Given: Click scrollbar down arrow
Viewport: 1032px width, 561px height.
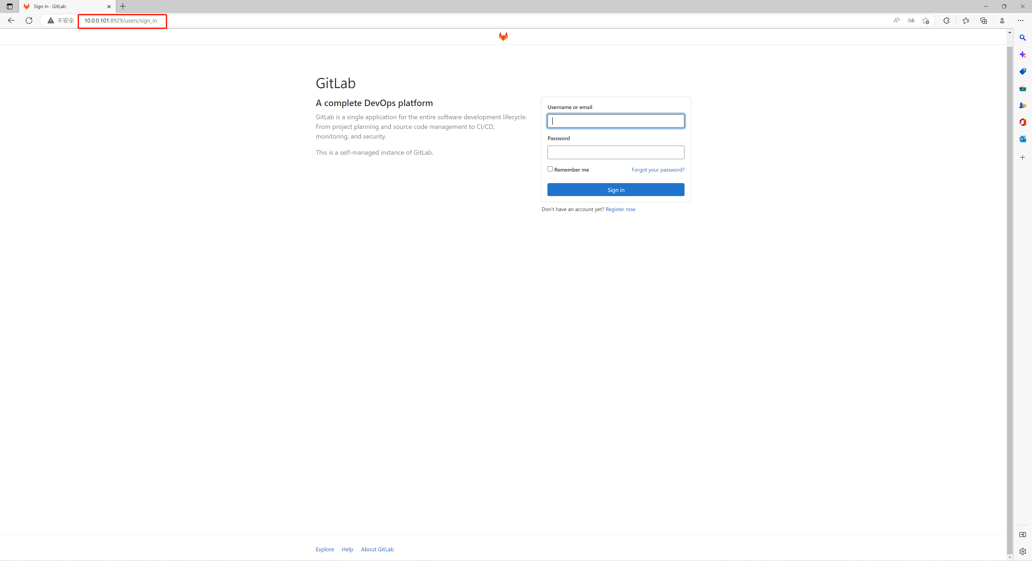Looking at the screenshot, I should [x=1010, y=558].
